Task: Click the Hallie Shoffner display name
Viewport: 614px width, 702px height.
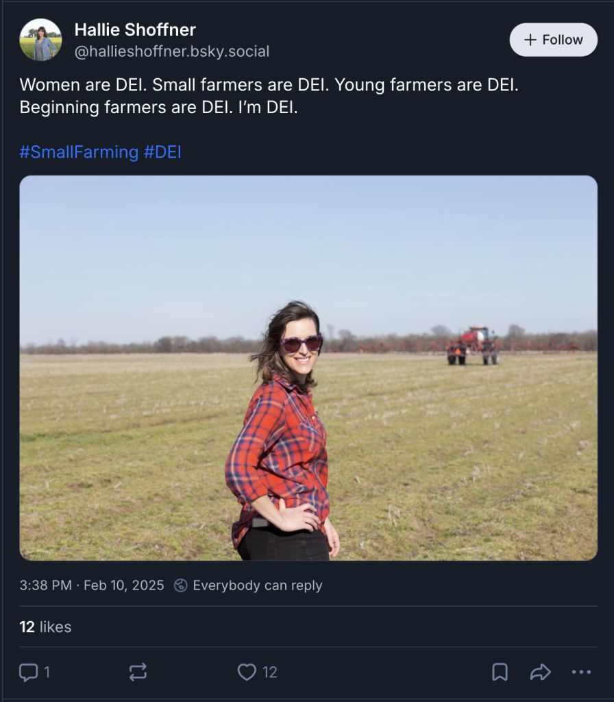Action: [x=135, y=29]
